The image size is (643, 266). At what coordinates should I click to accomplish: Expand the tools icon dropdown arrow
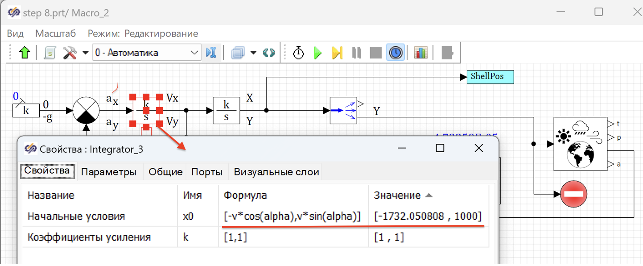point(85,53)
